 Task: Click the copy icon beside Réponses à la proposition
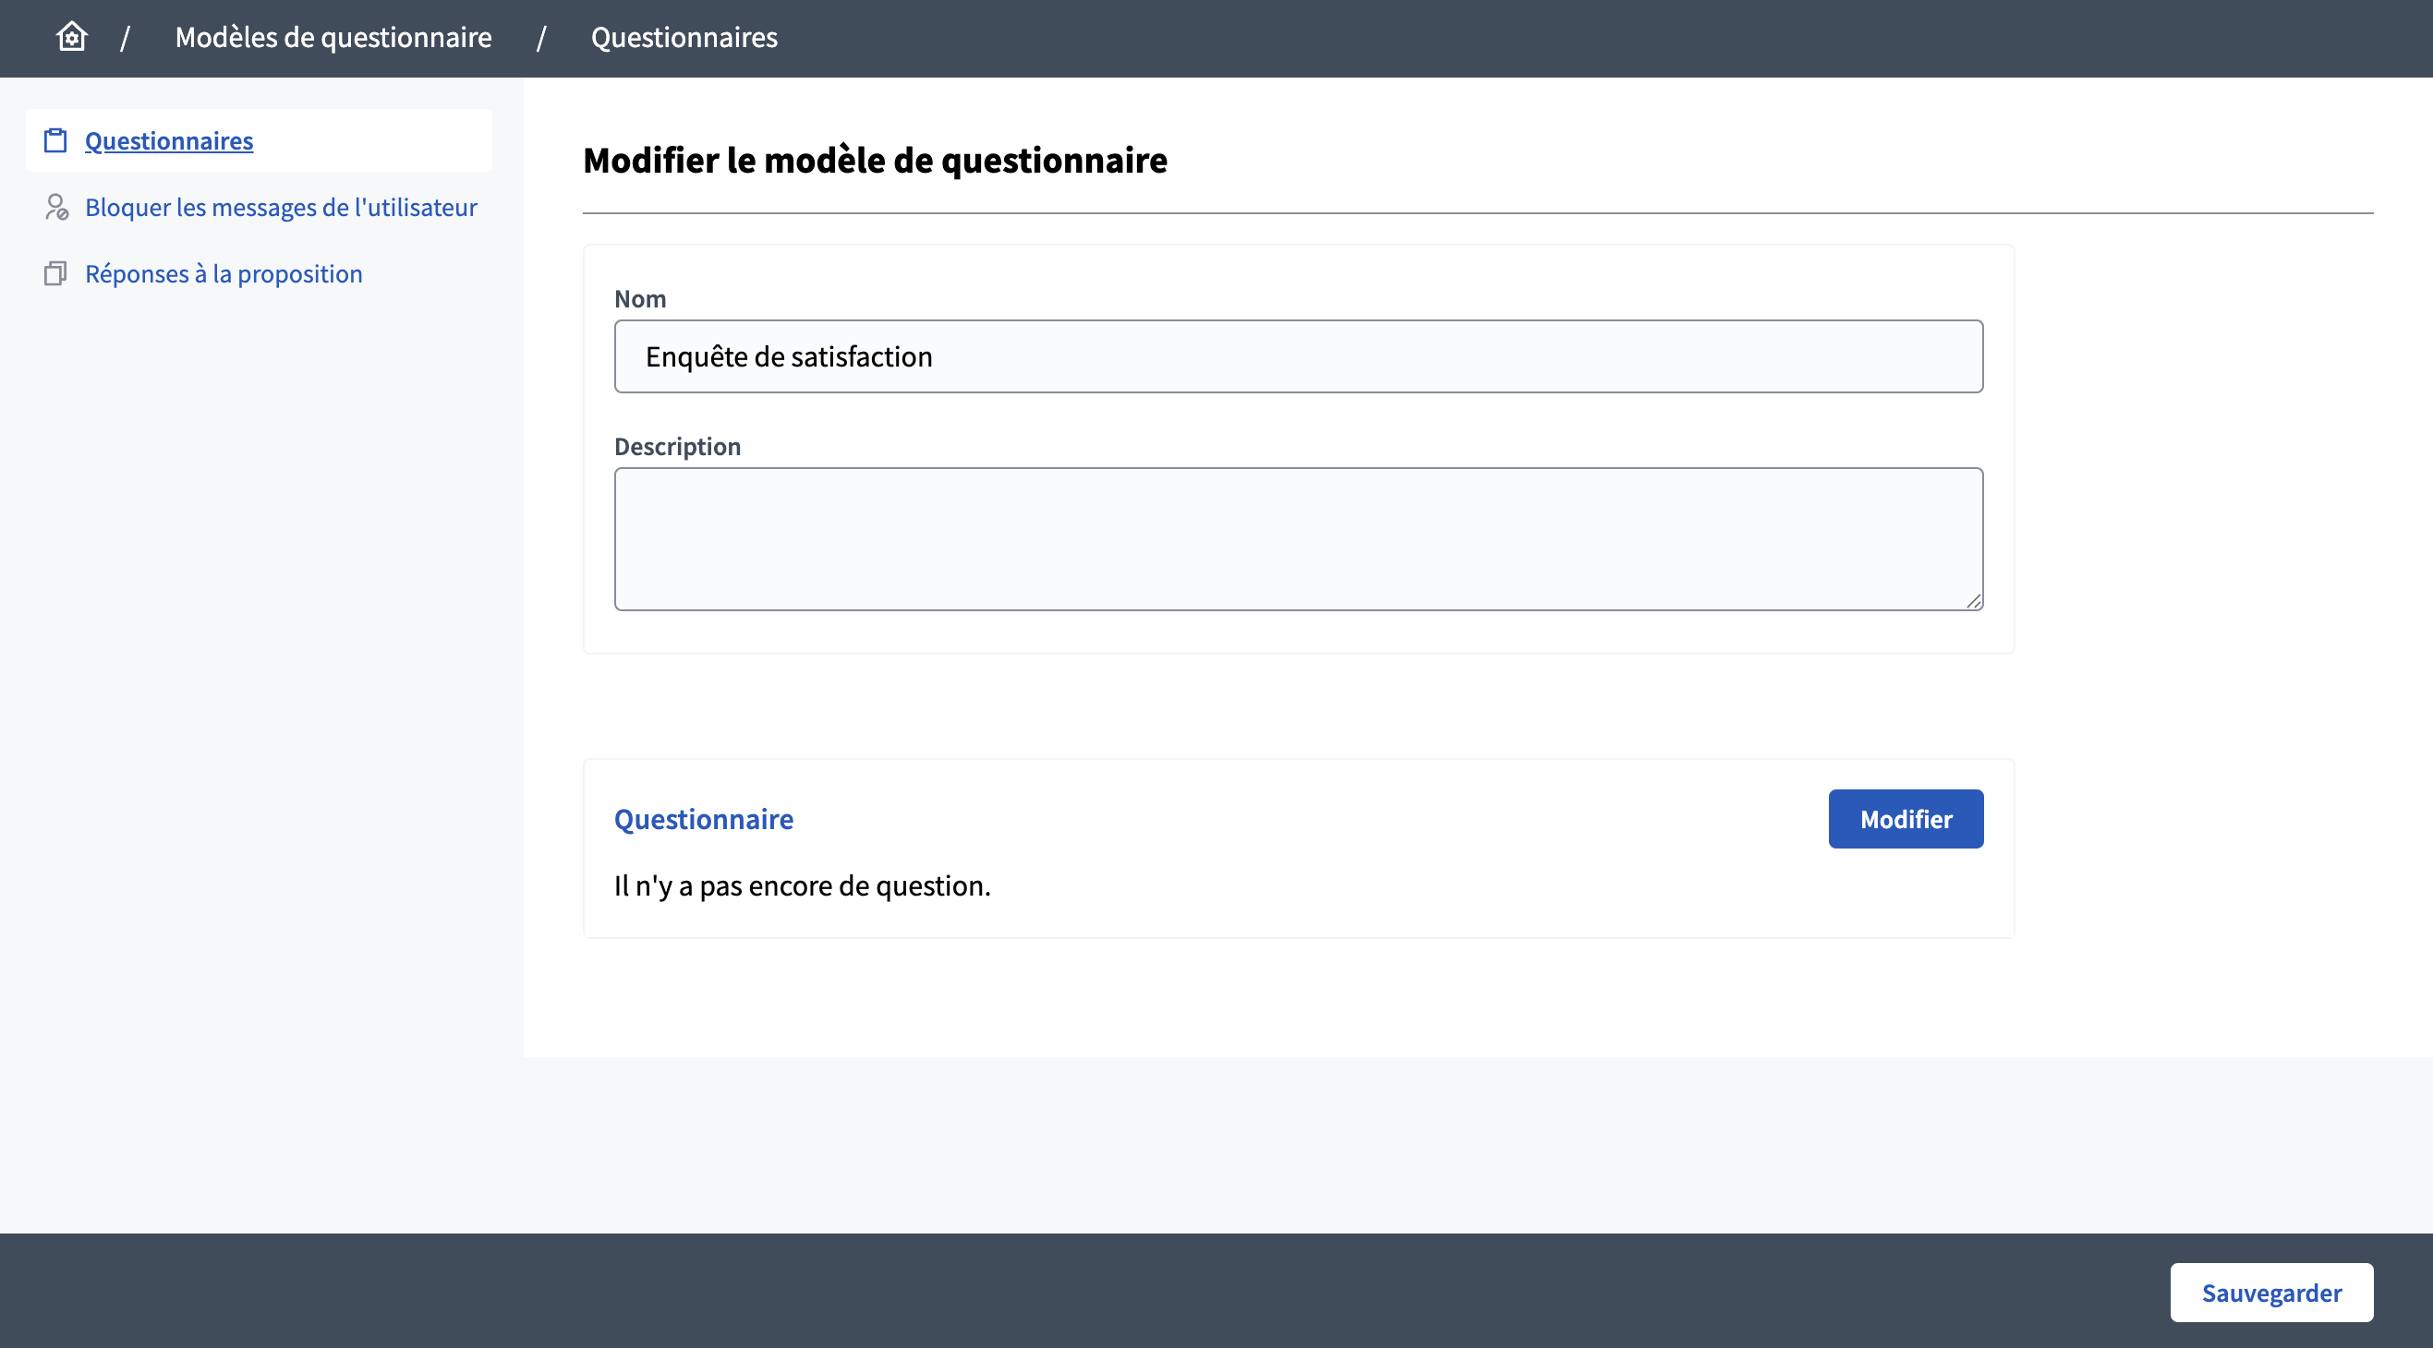point(55,273)
